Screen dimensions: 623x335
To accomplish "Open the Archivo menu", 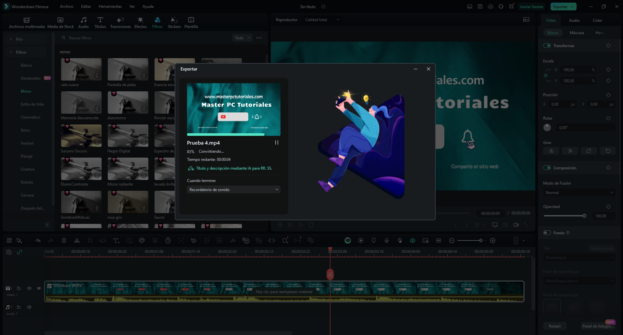I will [67, 6].
